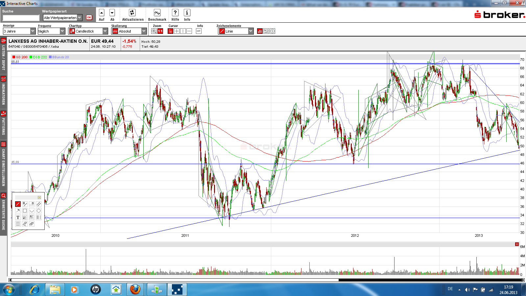Open the Windows Start menu
Viewport: 526px width, 296px height.
point(9,290)
